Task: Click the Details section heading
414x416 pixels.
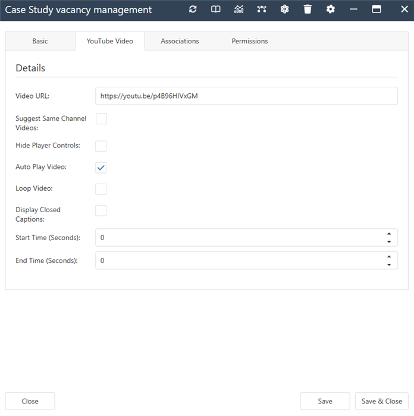Action: pyautogui.click(x=30, y=68)
